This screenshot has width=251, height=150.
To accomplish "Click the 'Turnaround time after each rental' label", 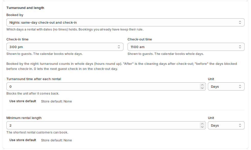I will pyautogui.click(x=34, y=79).
